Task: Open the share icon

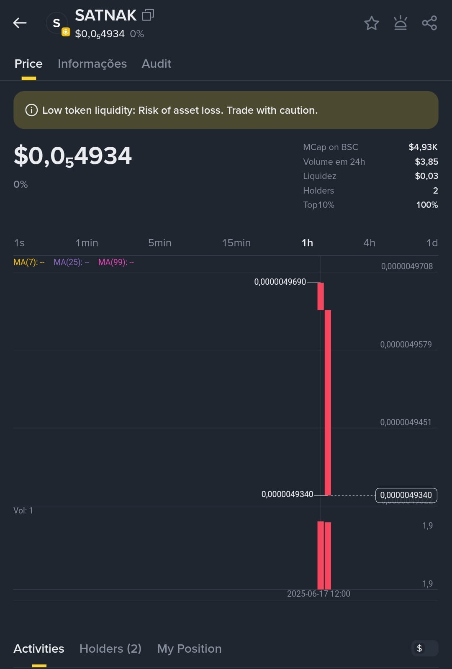Action: (x=429, y=23)
